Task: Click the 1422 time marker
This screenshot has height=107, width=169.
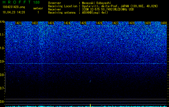Action: coord(35,23)
